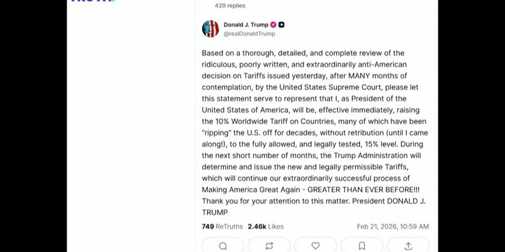Open Donald J. Trump's profile avatar

click(x=210, y=29)
